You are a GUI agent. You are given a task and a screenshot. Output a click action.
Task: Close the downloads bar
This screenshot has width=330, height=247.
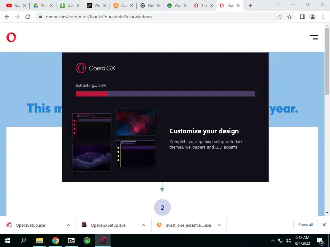tap(324, 225)
